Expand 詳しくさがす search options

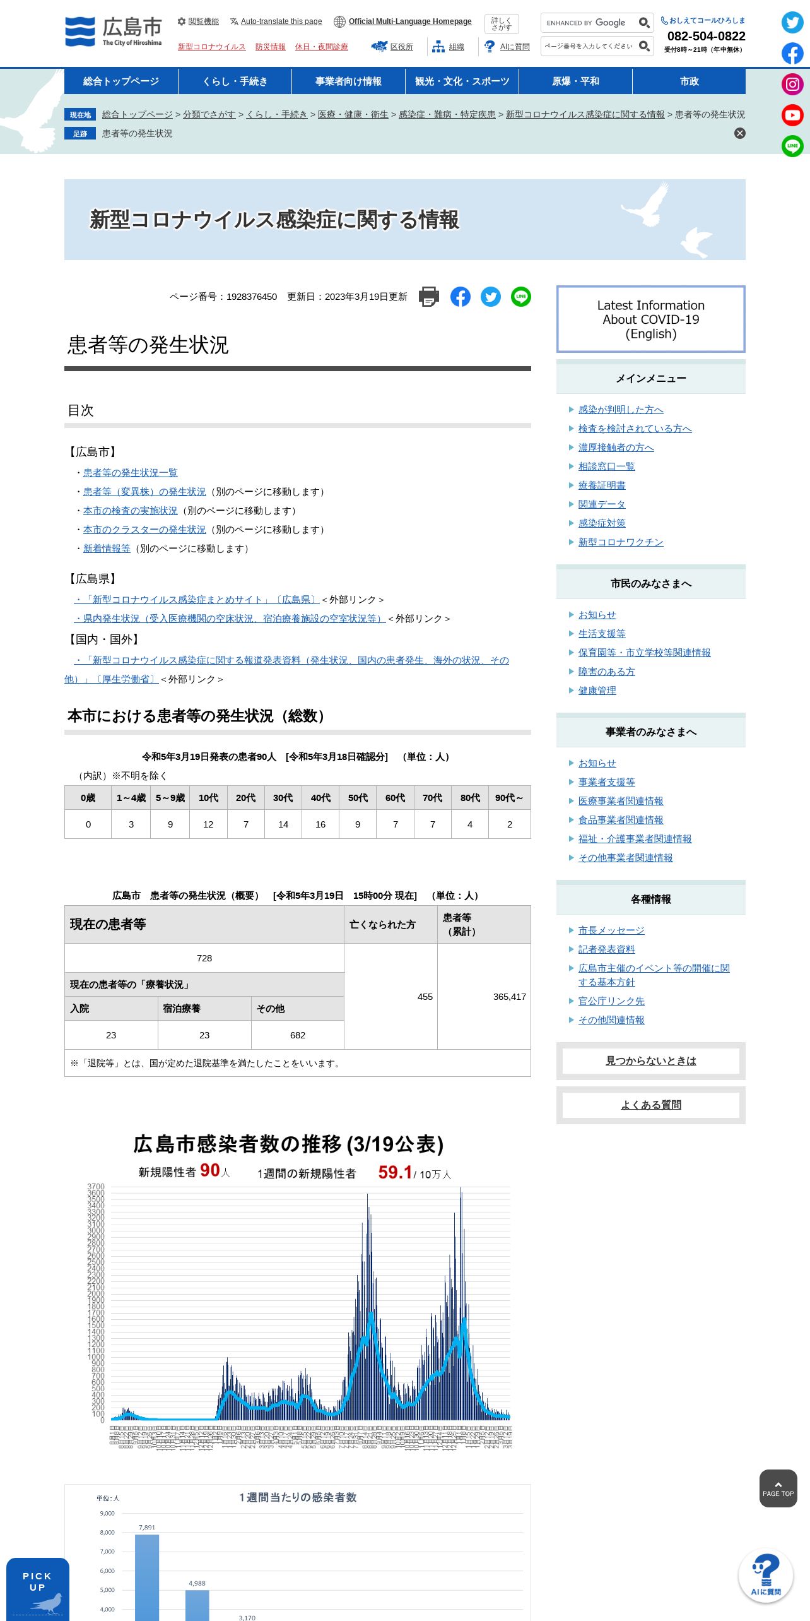[502, 24]
